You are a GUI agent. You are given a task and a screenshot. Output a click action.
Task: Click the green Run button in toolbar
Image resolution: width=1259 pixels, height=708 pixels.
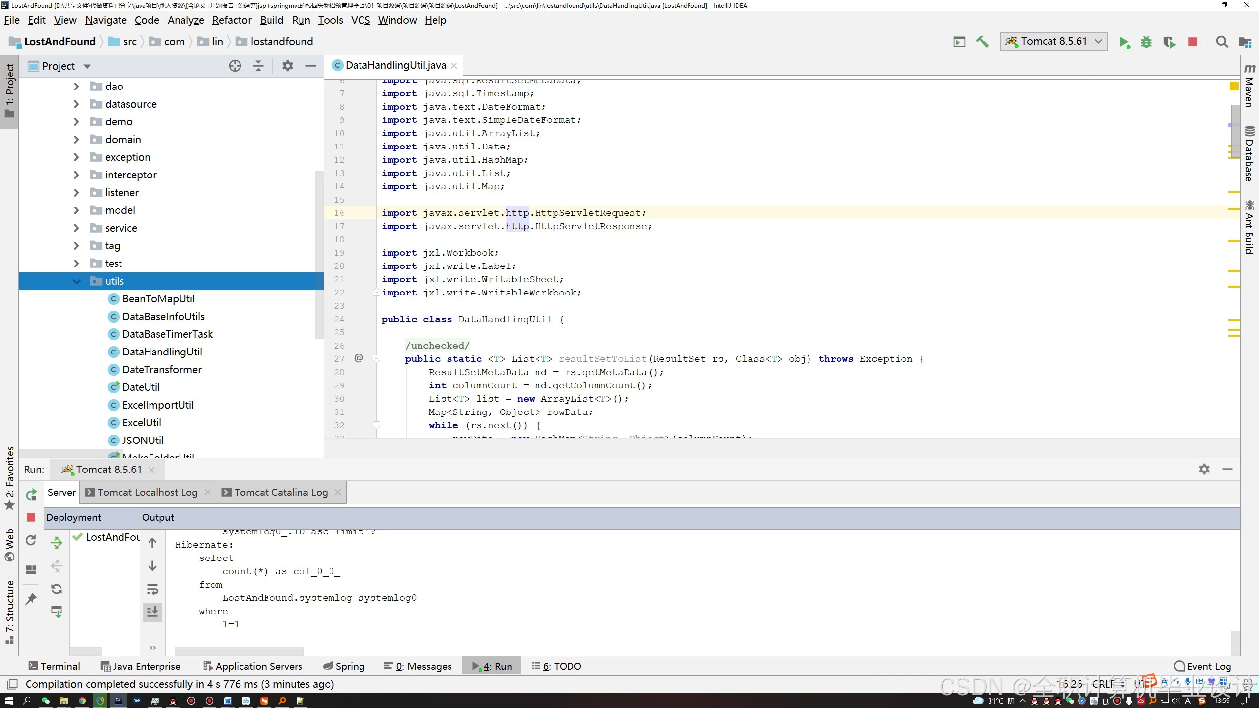click(x=1124, y=42)
